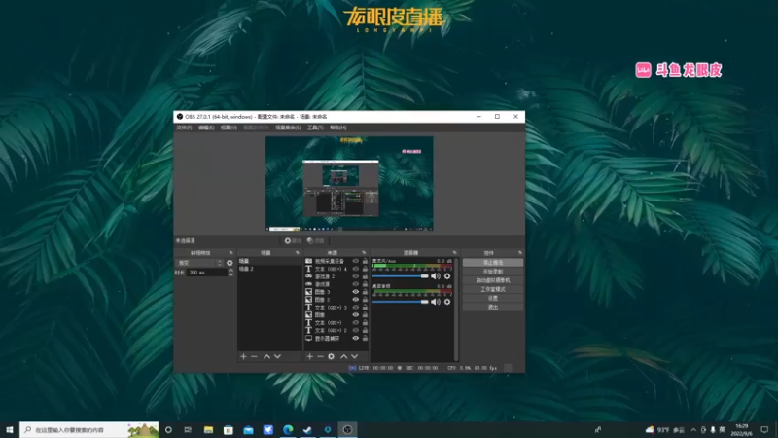The height and width of the screenshot is (438, 778).
Task: Click the 启动虚拟摄像机 button
Action: coord(493,280)
